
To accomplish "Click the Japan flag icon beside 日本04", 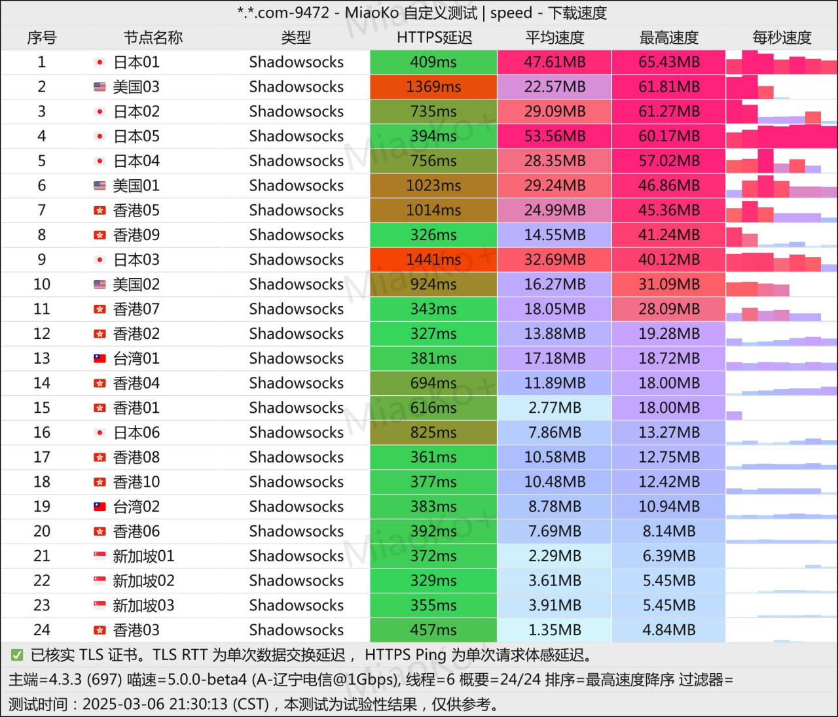I will pyautogui.click(x=100, y=161).
